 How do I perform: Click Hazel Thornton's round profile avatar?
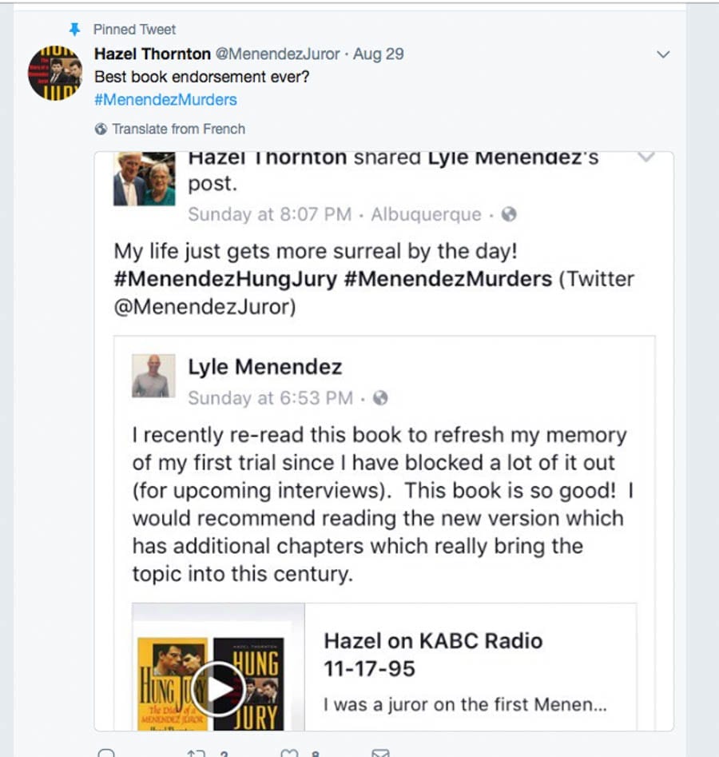pyautogui.click(x=55, y=73)
